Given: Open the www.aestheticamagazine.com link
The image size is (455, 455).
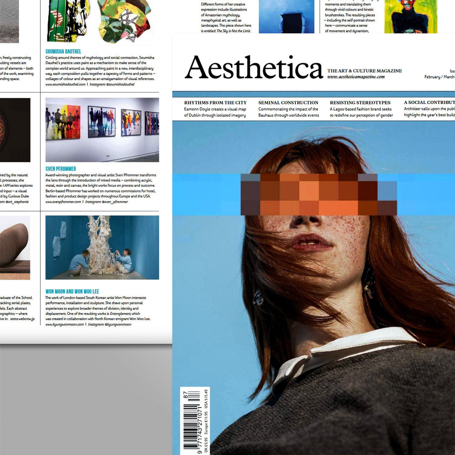Looking at the screenshot, I should [356, 77].
